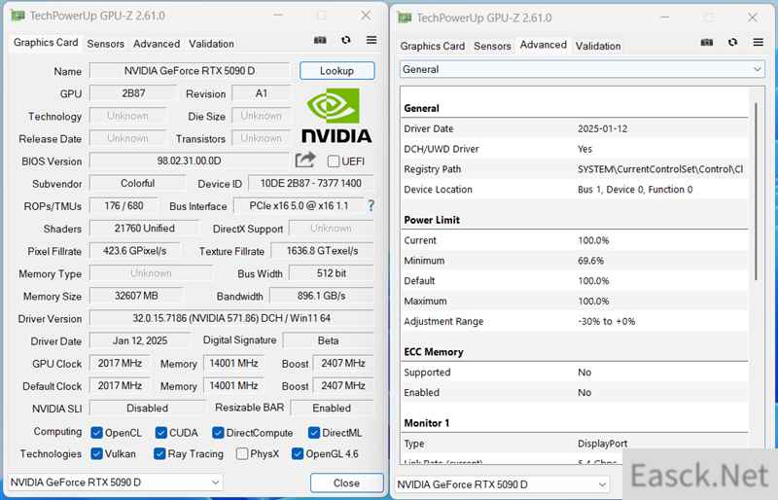Minimize the left GPU-Z window
This screenshot has width=778, height=500.
[278, 16]
